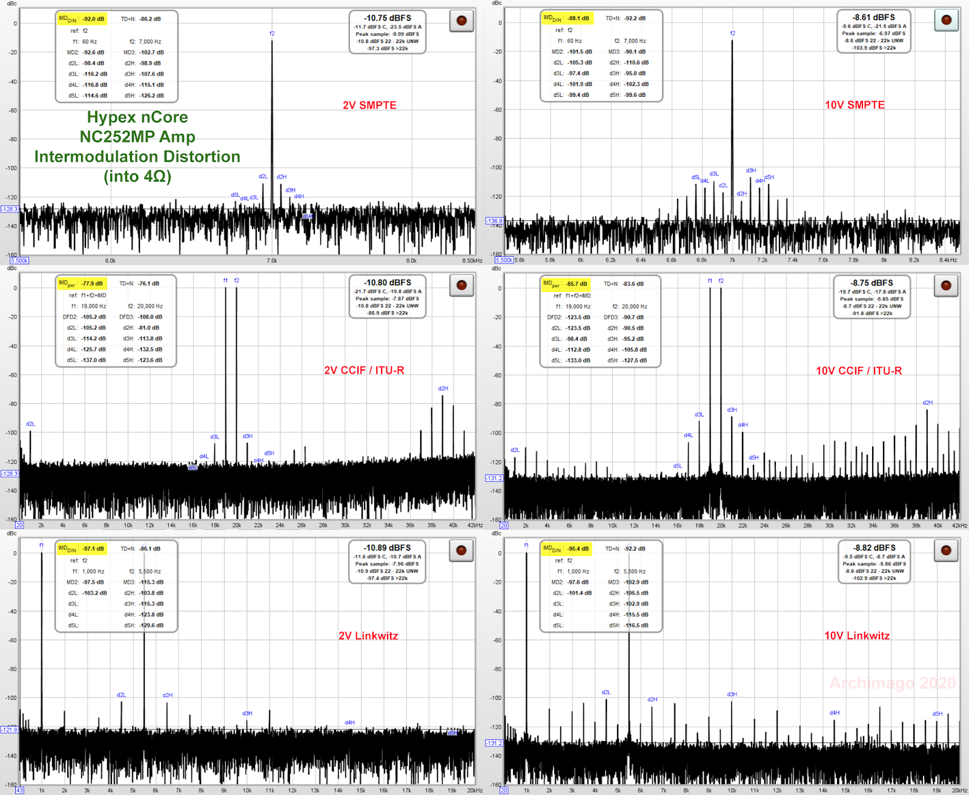Click the red 2V Linkwitz label
This screenshot has height=795, width=969.
368,636
